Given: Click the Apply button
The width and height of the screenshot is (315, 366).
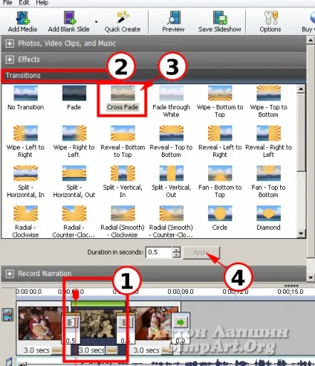Looking at the screenshot, I should 201,253.
